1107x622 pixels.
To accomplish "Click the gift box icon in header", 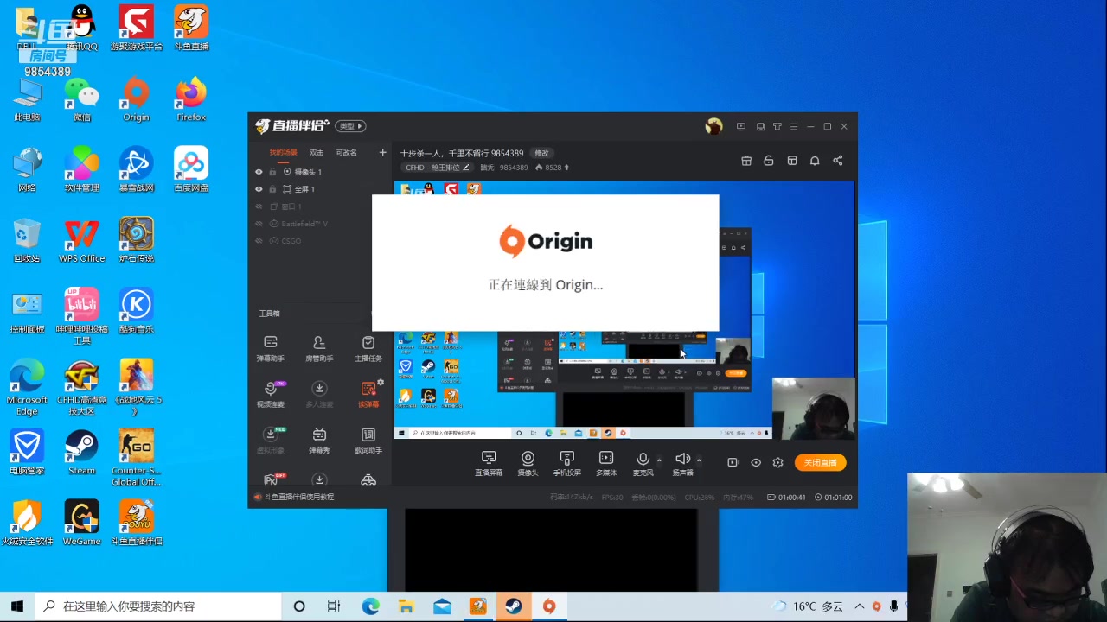I will [x=746, y=161].
